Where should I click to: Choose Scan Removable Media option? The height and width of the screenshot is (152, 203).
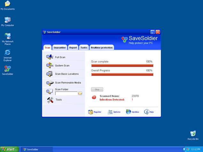pos(68,83)
